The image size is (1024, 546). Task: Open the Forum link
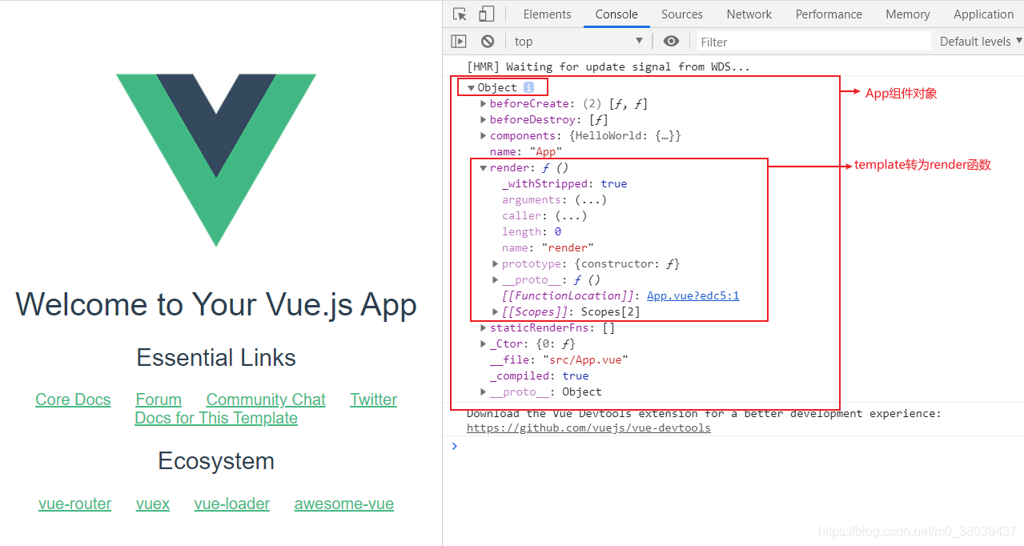tap(159, 399)
